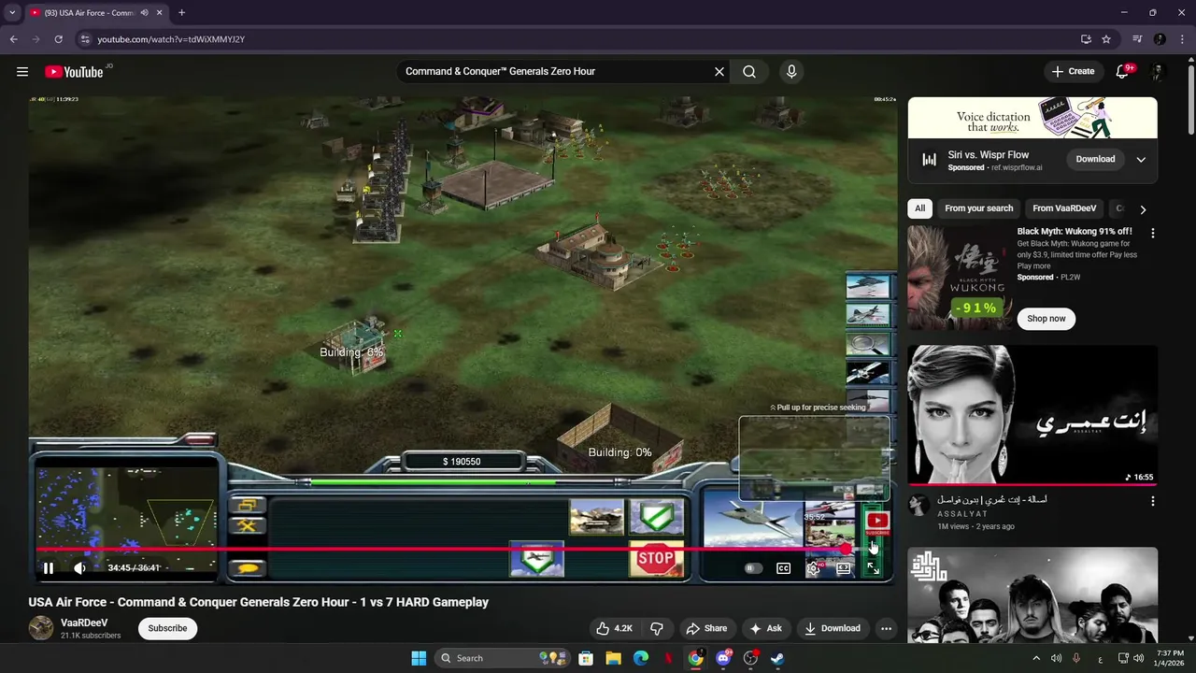Bookmark this page with star

click(x=1106, y=39)
